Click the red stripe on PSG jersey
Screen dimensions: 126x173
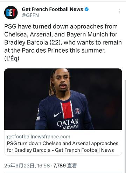click(x=67, y=110)
